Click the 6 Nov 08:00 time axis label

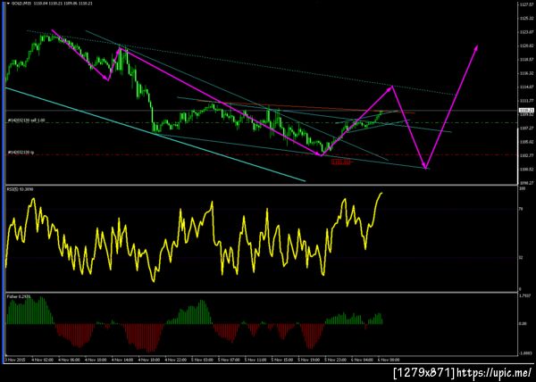(389, 360)
